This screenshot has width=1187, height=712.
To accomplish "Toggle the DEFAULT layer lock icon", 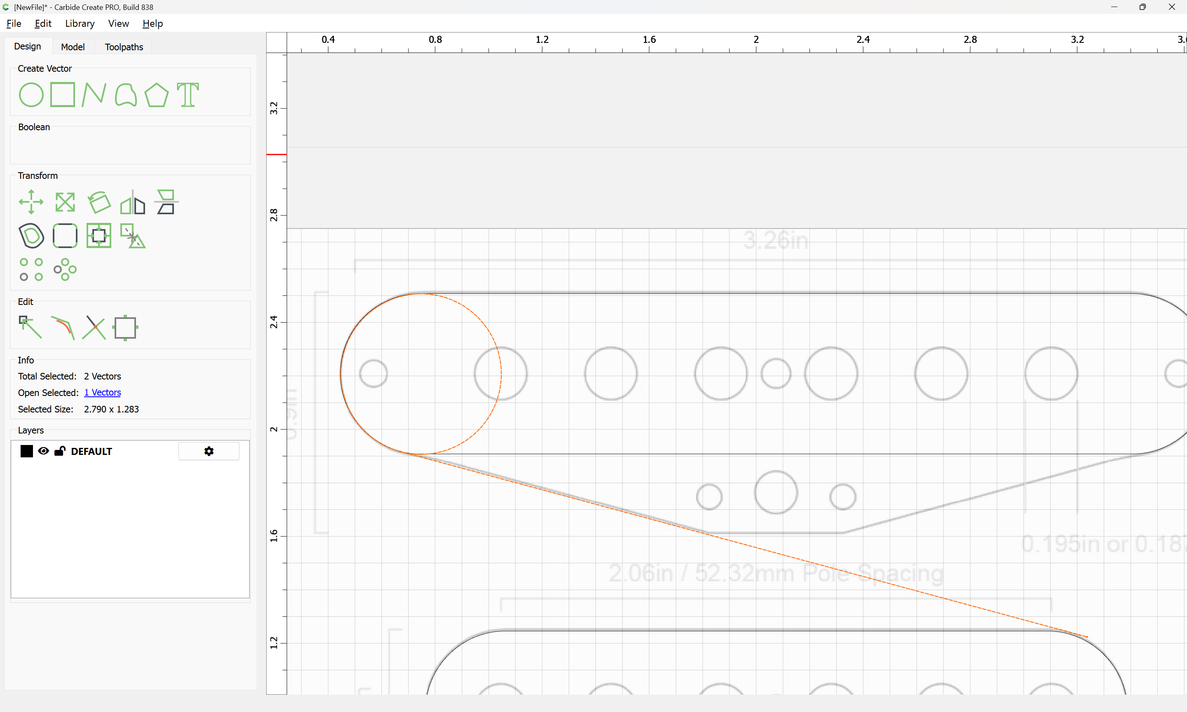I will [x=60, y=450].
